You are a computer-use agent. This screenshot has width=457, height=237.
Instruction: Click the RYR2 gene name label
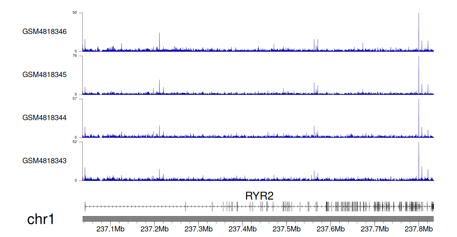click(x=259, y=196)
